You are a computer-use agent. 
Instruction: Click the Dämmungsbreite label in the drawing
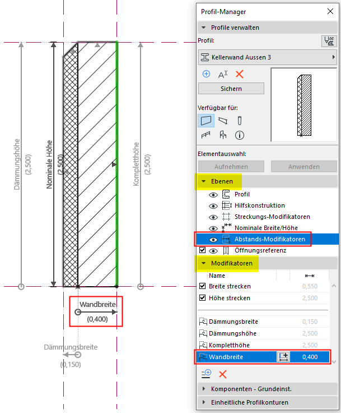71,347
